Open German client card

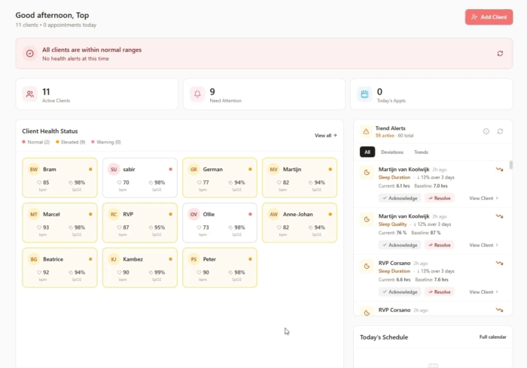(220, 178)
